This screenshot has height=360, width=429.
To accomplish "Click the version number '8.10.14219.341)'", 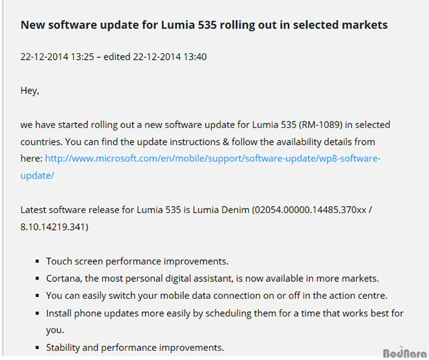I will tap(55, 227).
